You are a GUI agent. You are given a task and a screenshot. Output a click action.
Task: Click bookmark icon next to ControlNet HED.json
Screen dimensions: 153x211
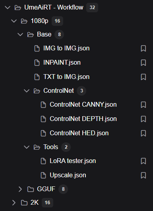[x=143, y=133]
